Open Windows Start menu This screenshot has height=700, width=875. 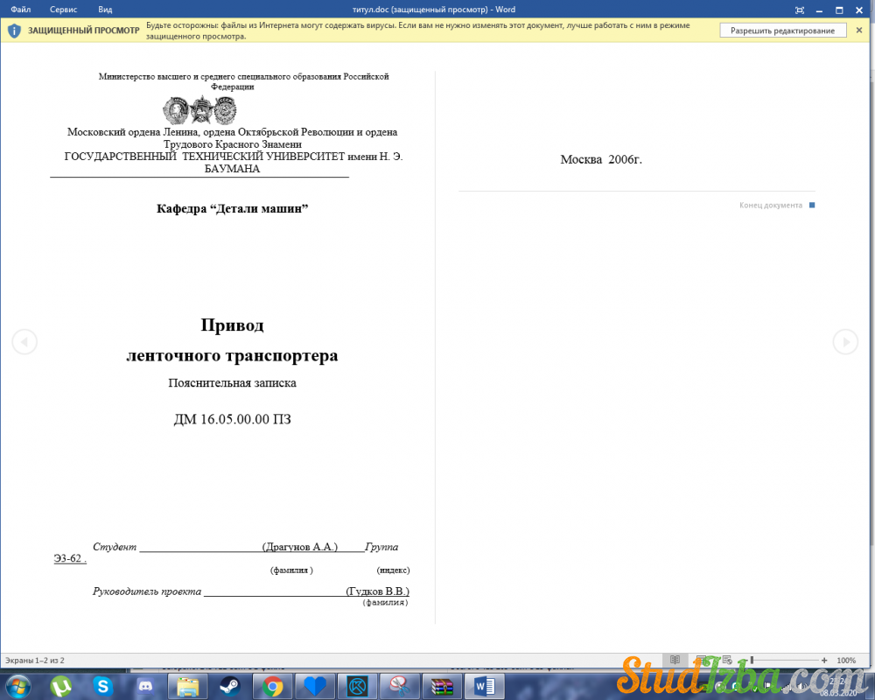[x=17, y=686]
